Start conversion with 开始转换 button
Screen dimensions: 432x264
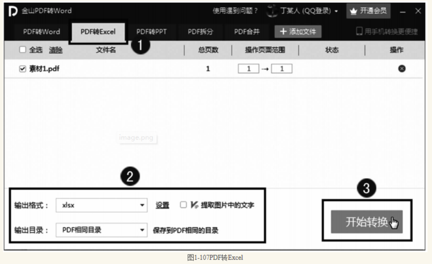point(367,222)
